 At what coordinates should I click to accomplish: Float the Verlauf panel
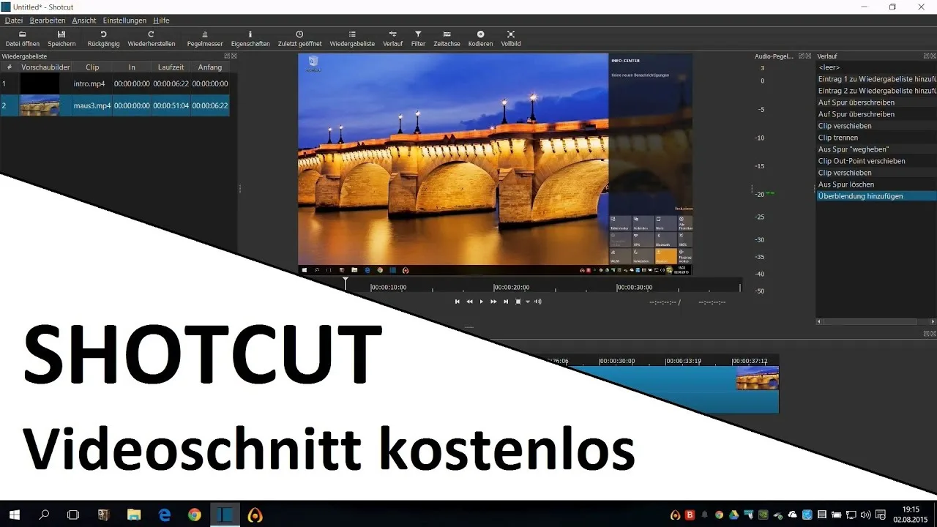pos(926,56)
